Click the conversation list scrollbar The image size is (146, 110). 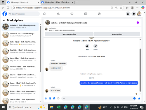coord(41,49)
